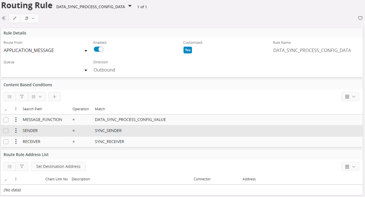Click the pencil edit icon
The image size is (365, 197).
click(x=15, y=18)
